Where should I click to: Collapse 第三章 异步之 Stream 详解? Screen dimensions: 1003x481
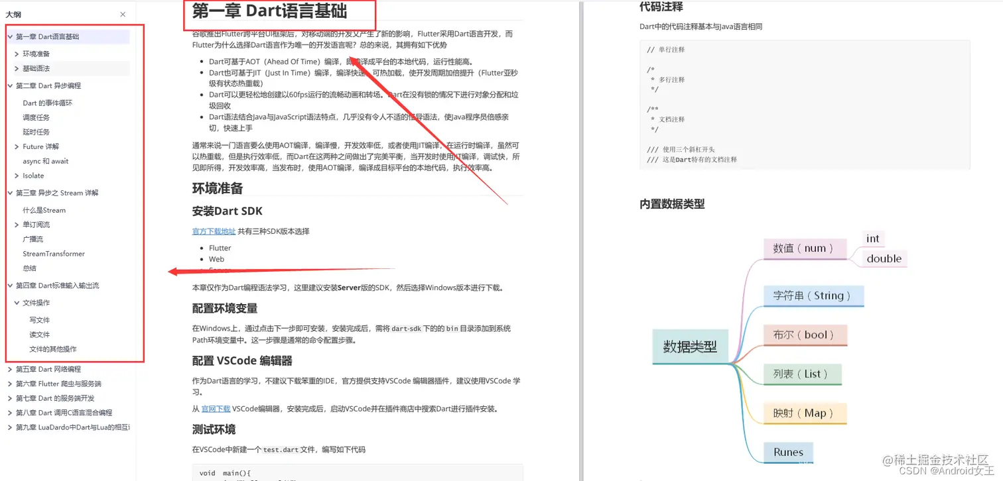[x=9, y=193]
